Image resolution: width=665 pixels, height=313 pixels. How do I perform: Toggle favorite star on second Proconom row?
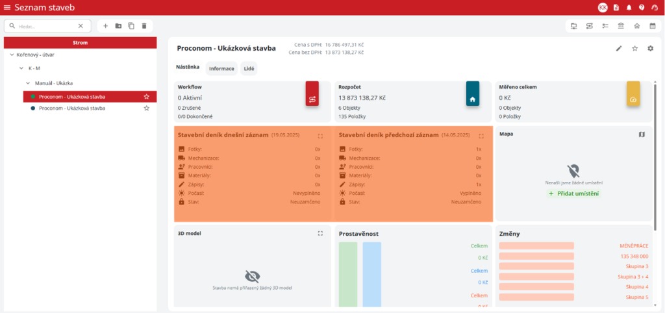pos(147,108)
